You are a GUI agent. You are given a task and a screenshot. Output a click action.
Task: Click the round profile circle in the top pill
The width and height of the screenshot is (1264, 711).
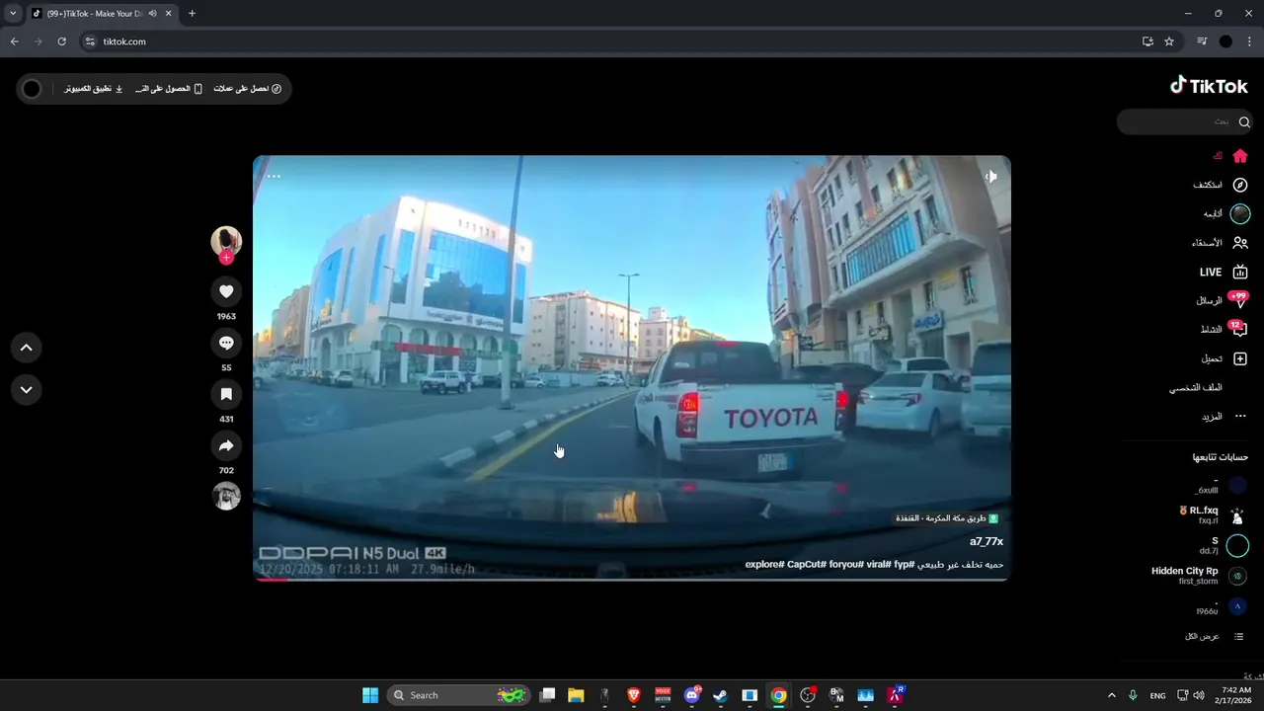tap(32, 89)
